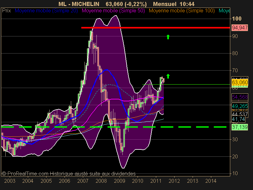Screen dimensions: 253x190
Task: Click the 2003 label on time axis
Action: click(x=10, y=181)
